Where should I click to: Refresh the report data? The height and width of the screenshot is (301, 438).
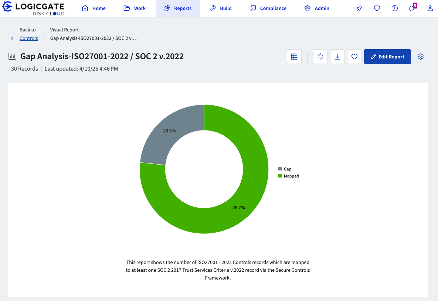[x=320, y=57]
